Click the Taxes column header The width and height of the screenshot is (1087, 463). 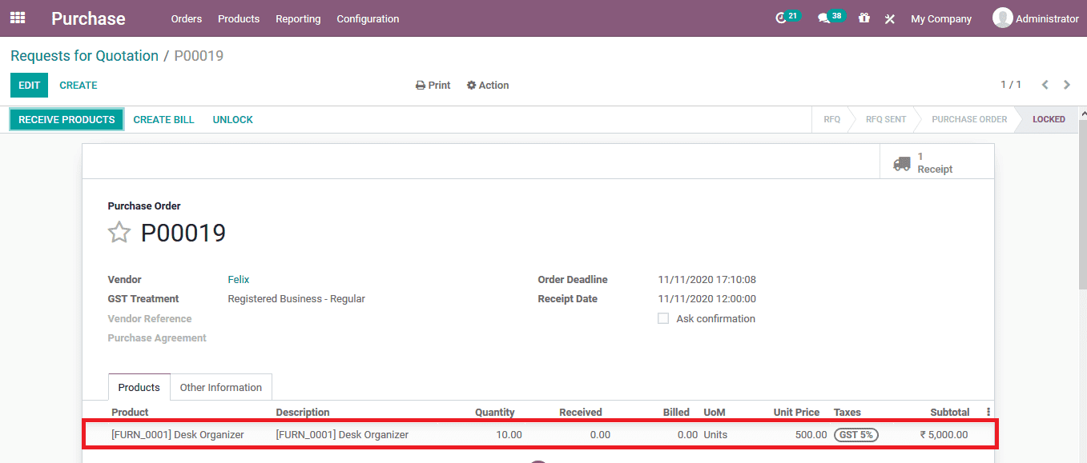847,413
